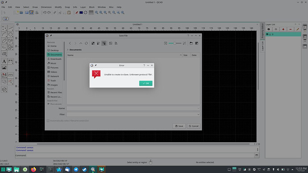Add a layer with the red plus
308x173 pixels.
tap(283, 29)
